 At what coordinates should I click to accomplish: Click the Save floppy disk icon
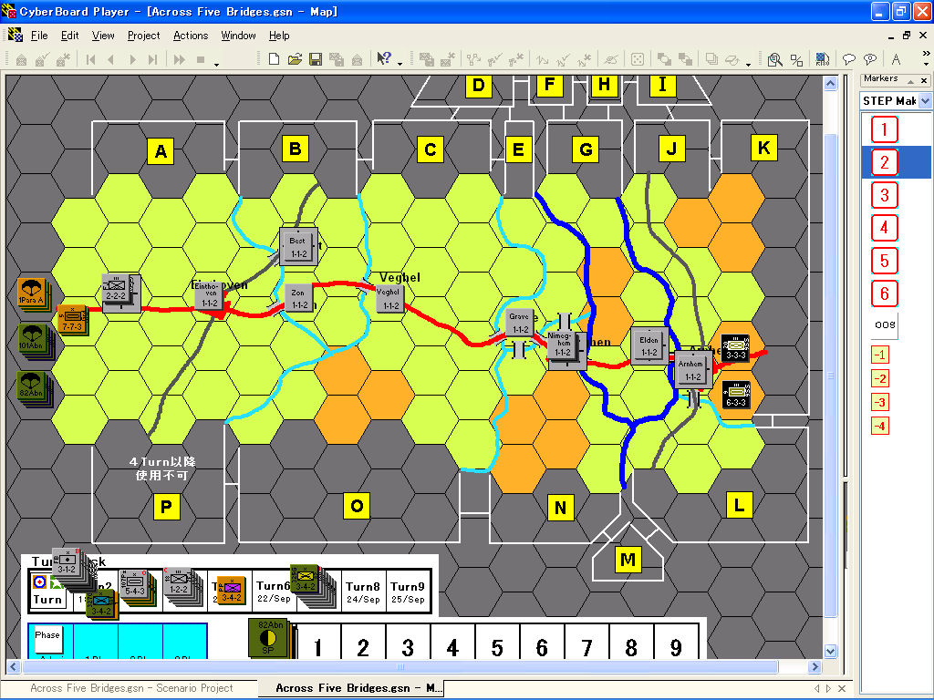(316, 59)
